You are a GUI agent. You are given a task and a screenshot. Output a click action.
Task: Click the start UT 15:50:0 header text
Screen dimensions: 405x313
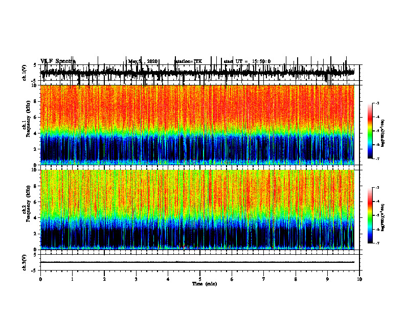pyautogui.click(x=247, y=61)
